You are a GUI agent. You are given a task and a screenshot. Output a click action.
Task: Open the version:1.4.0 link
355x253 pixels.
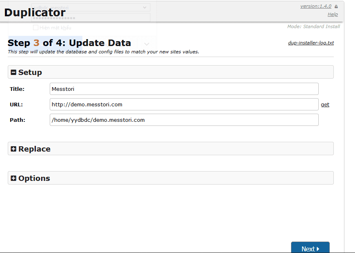point(316,6)
